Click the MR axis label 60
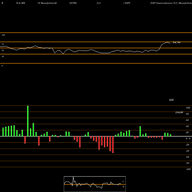The width and height of the screenshot is (192, 192). coord(187,120)
